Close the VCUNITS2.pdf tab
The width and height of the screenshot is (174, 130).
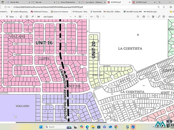[x=130, y=2]
